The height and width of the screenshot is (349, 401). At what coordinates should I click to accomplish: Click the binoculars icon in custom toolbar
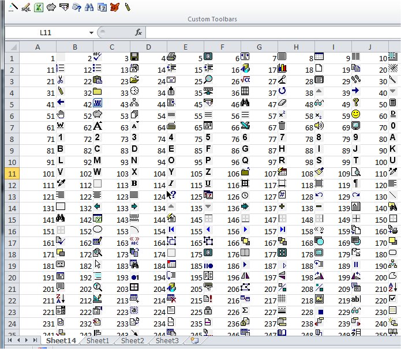pos(89,7)
